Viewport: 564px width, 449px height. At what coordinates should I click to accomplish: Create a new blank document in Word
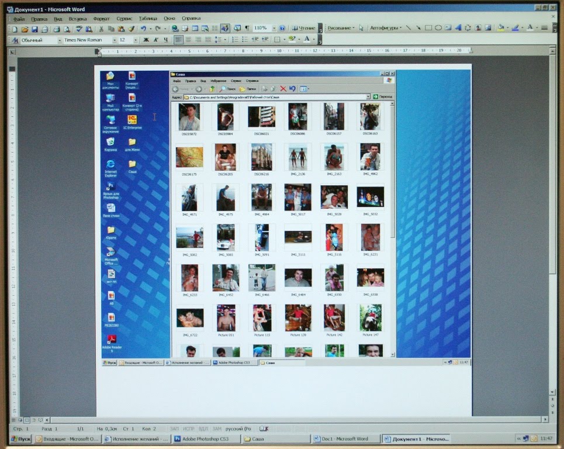(15, 29)
